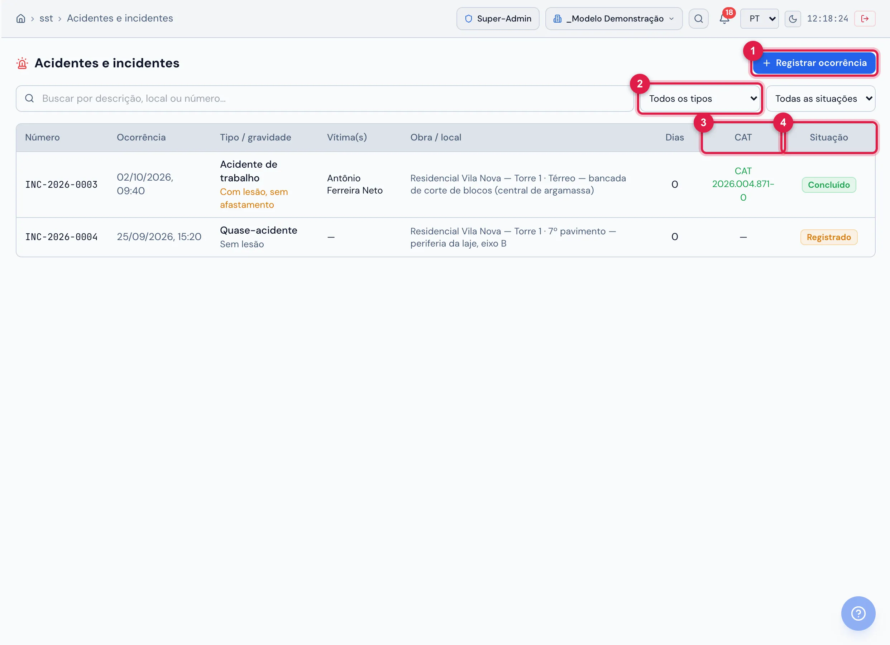The height and width of the screenshot is (645, 890).
Task: Open the help question-mark button
Action: click(858, 613)
